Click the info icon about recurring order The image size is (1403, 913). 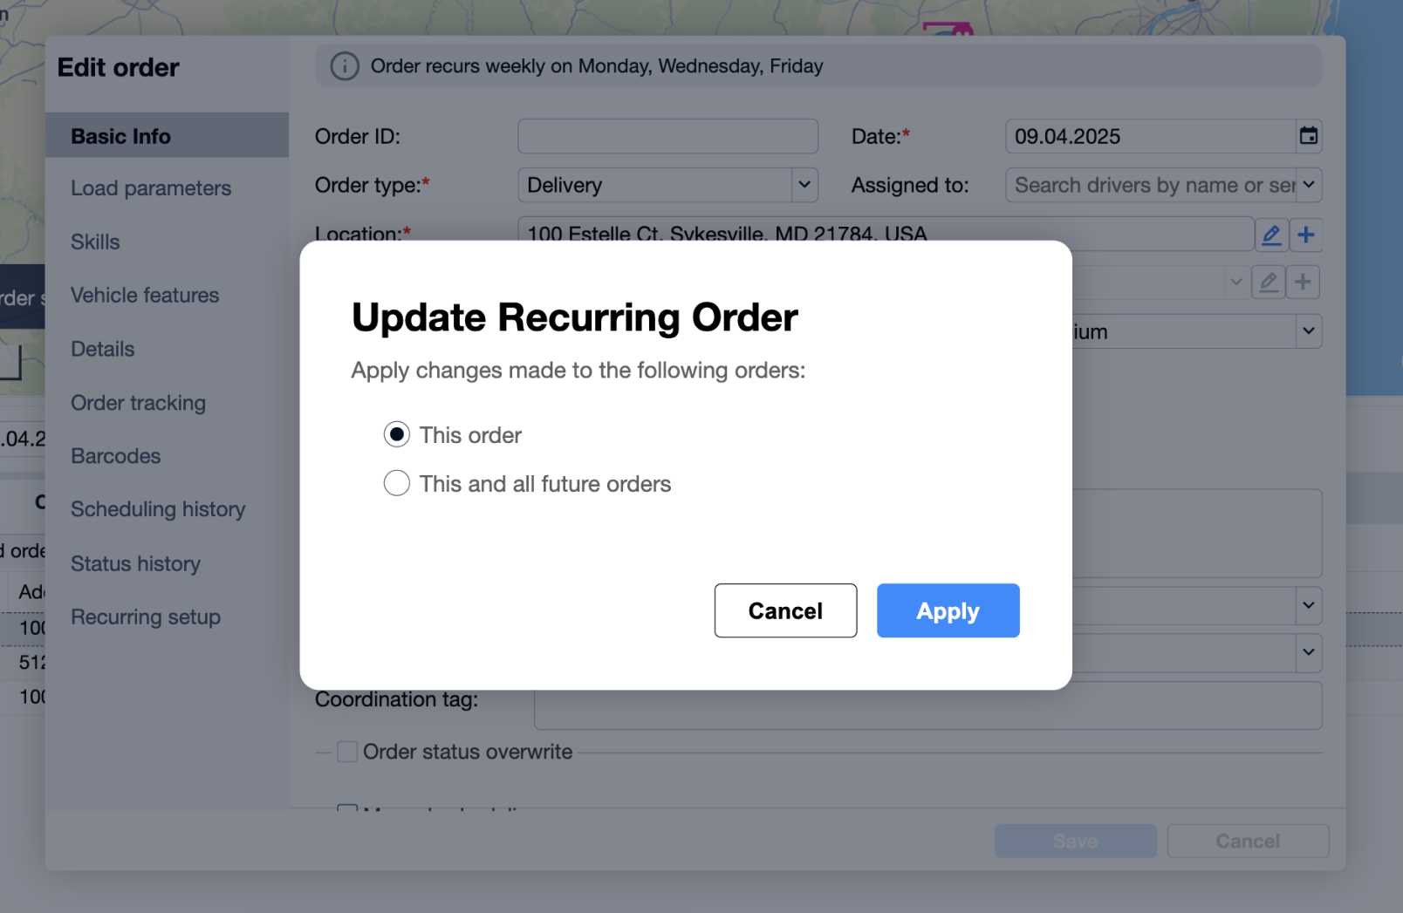coord(345,65)
